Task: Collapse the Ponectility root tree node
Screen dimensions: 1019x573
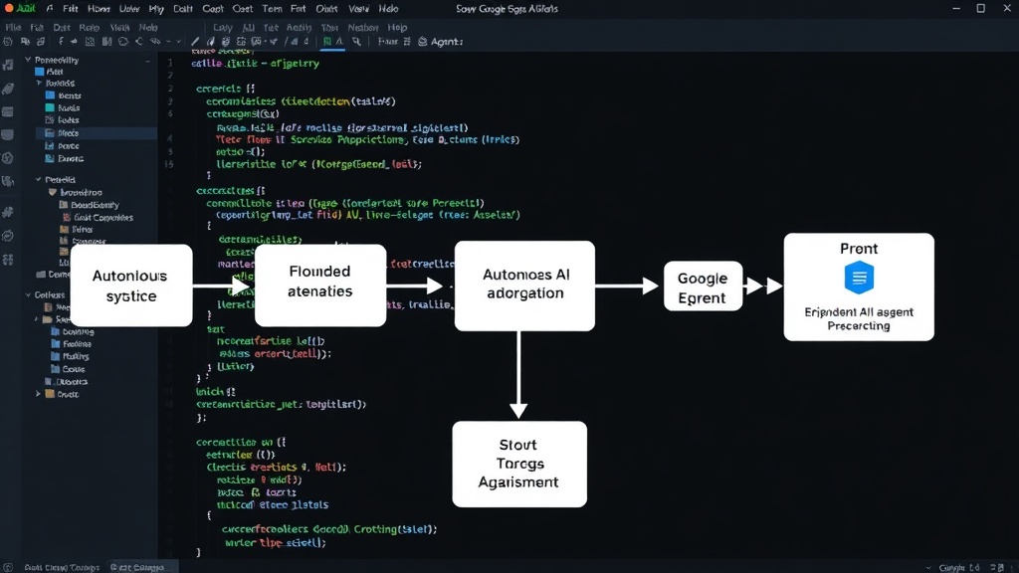Action: (28, 60)
